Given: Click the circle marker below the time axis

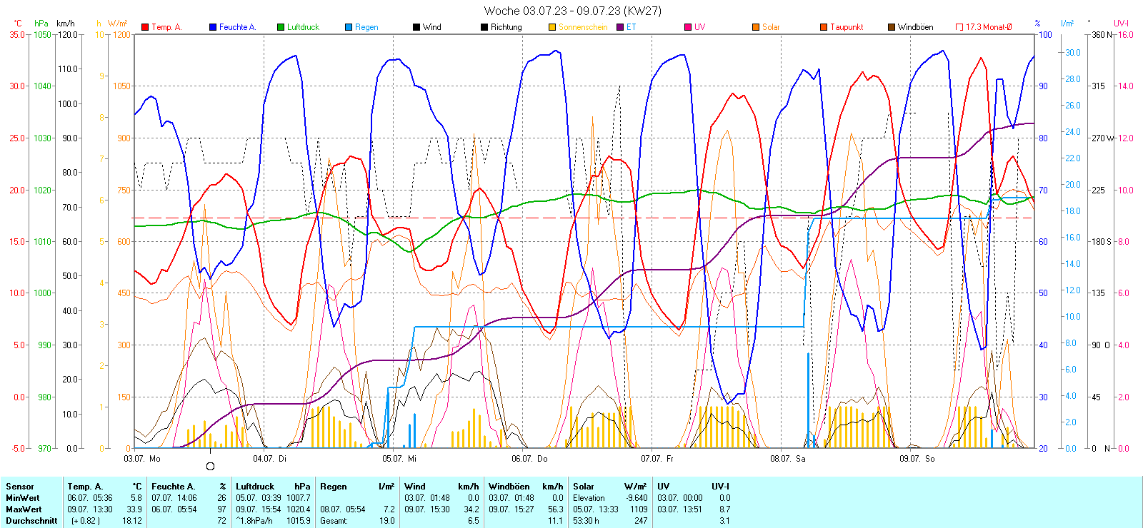Looking at the screenshot, I should coord(210,466).
